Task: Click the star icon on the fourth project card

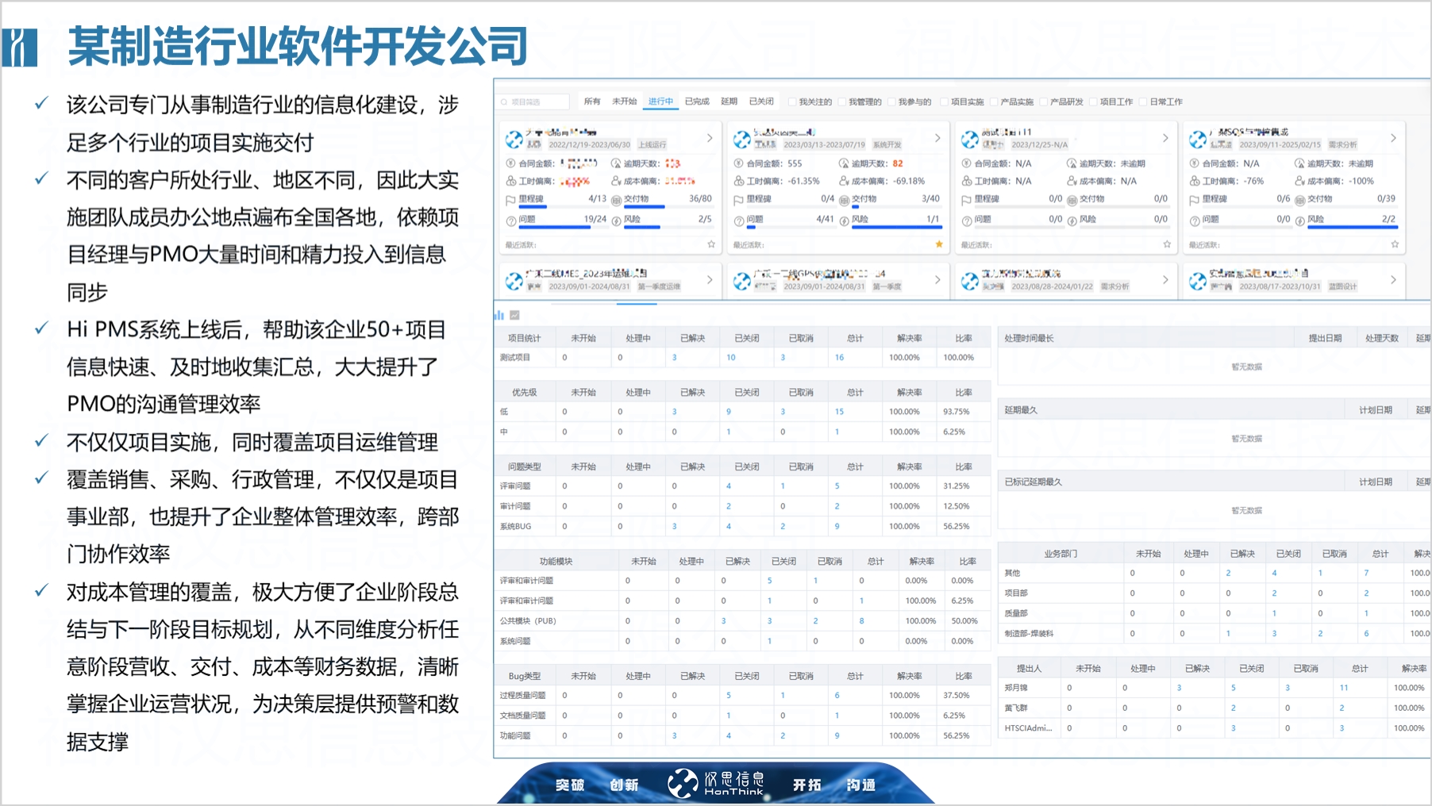Action: click(1395, 244)
